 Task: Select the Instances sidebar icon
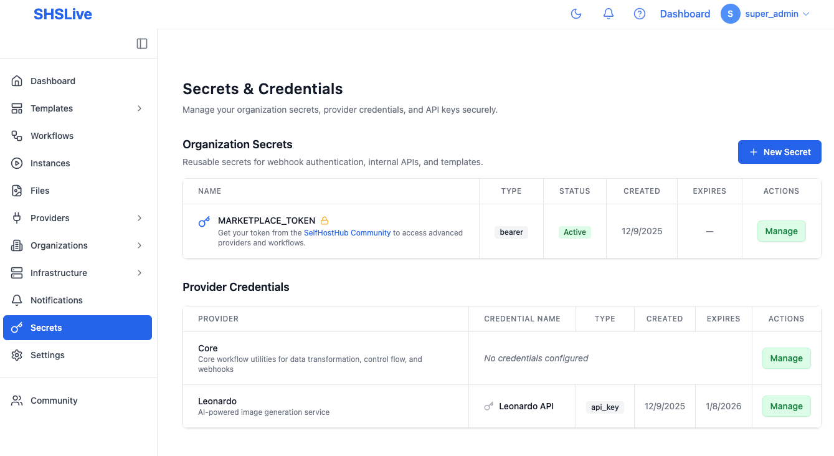(17, 163)
